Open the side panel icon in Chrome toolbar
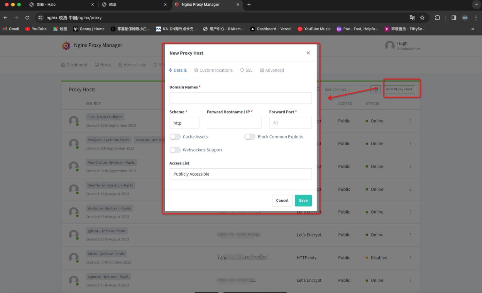Image resolution: width=482 pixels, height=293 pixels. (x=454, y=18)
